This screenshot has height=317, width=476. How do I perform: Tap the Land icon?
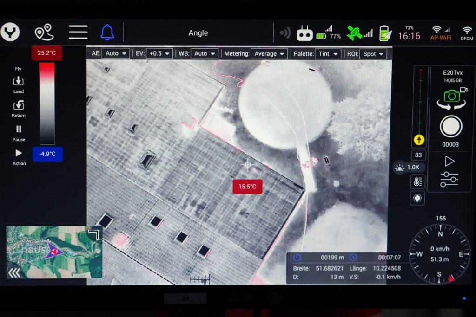(x=19, y=82)
